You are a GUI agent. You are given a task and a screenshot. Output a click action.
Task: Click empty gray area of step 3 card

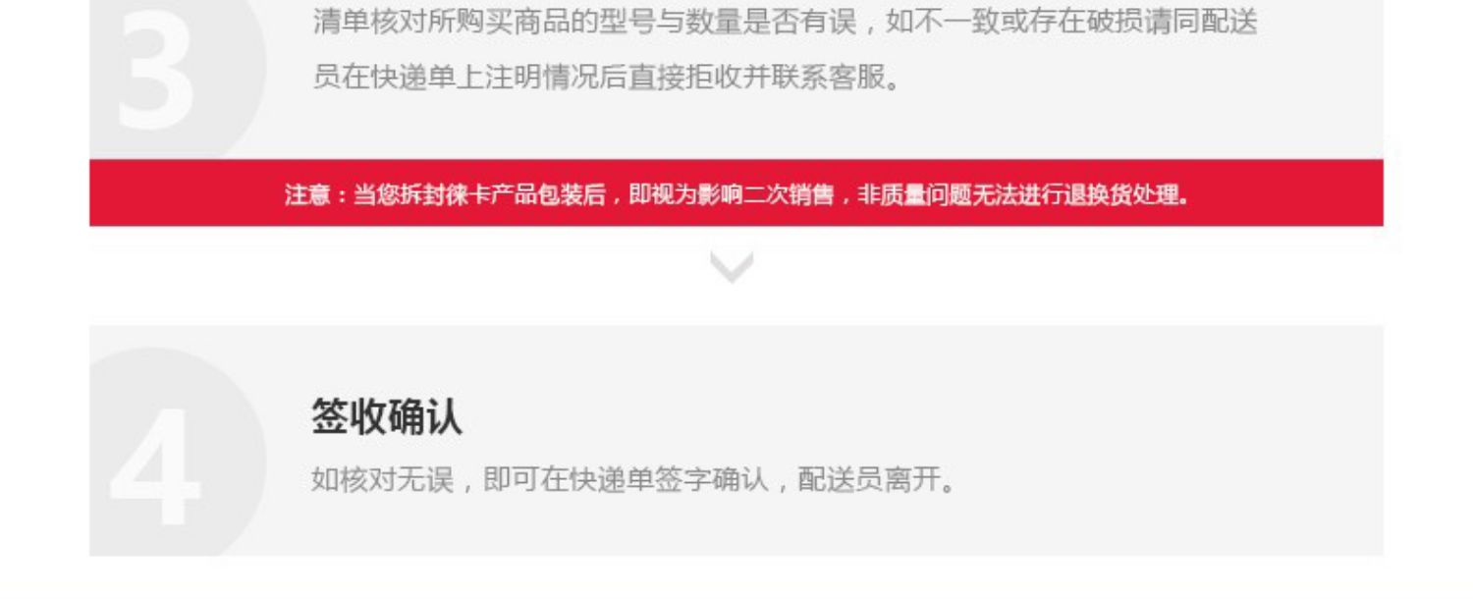1129,118
